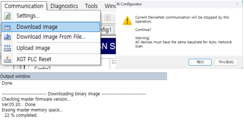Image resolution: width=244 pixels, height=122 pixels.
Task: Click the Download Image From File icon
Action: click(7, 37)
